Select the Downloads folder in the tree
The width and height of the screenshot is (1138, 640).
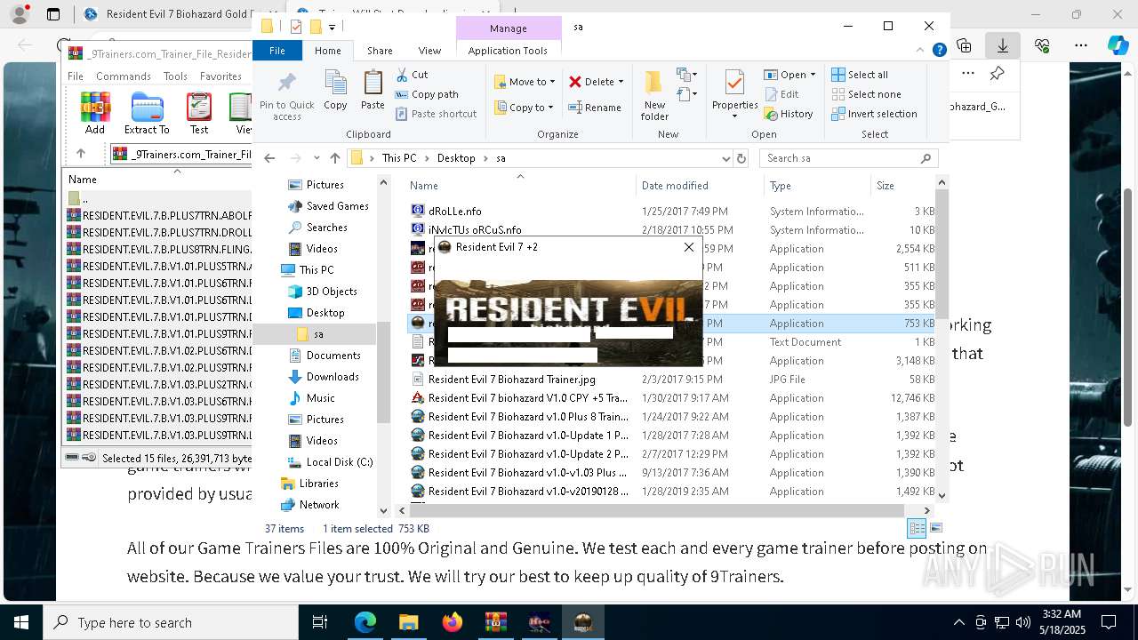(x=333, y=377)
